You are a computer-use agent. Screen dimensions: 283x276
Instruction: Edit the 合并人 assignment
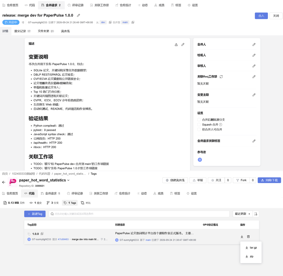point(254,45)
